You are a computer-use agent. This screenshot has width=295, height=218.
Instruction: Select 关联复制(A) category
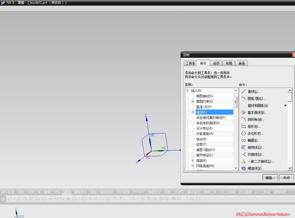point(205,134)
